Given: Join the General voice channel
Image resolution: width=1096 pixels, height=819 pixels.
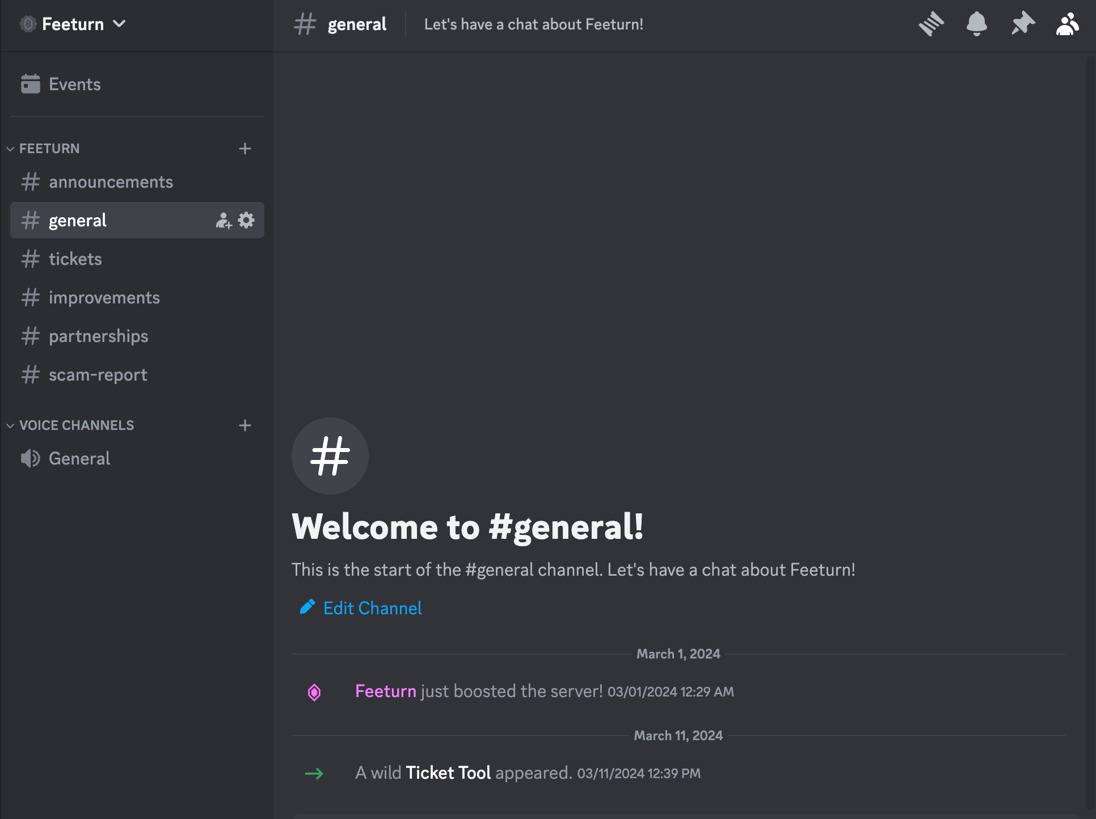Looking at the screenshot, I should click(x=79, y=458).
